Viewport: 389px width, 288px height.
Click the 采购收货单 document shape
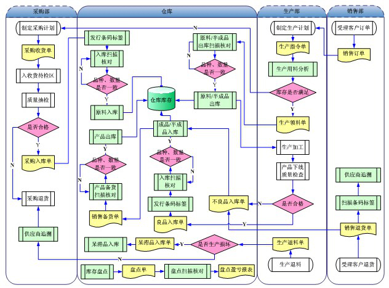[x=39, y=52]
